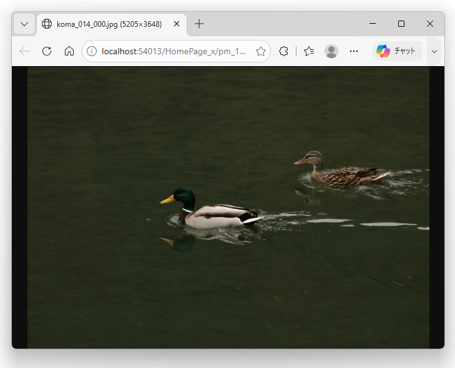The width and height of the screenshot is (455, 368).
Task: Open Settings and more three-dot menu
Action: click(354, 51)
